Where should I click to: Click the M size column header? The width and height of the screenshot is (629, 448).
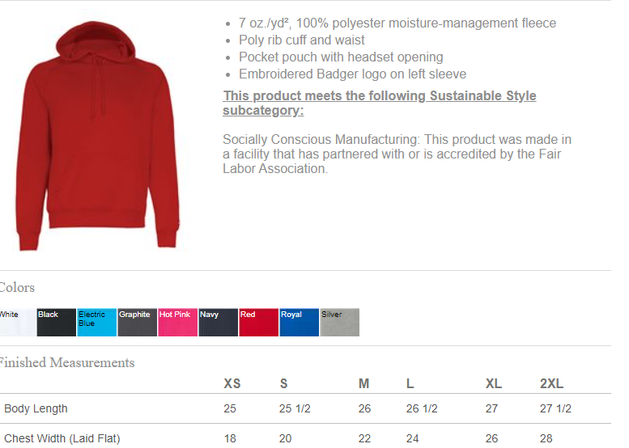point(363,383)
